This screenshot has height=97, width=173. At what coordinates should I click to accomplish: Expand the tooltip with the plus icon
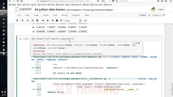tap(136, 43)
